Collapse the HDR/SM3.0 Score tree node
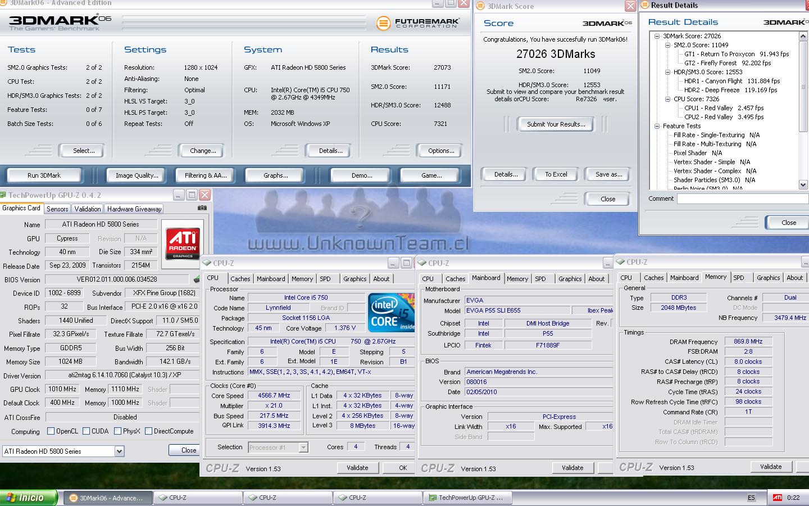809x506 pixels. click(x=667, y=72)
